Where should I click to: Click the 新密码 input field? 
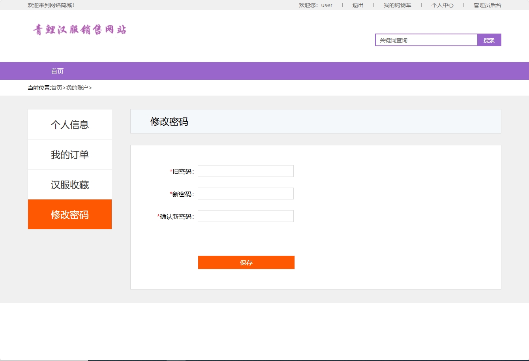click(x=246, y=193)
